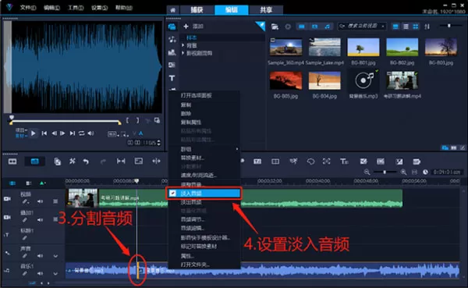This screenshot has width=468, height=288.
Task: Open the 工具 menu
Action: (x=76, y=8)
